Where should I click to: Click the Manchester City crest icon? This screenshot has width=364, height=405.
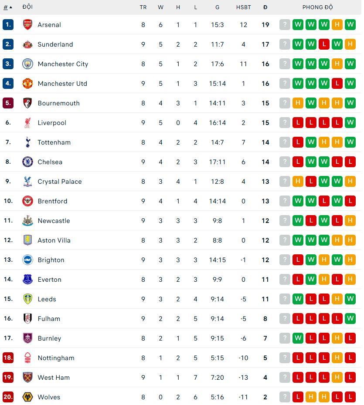[27, 64]
